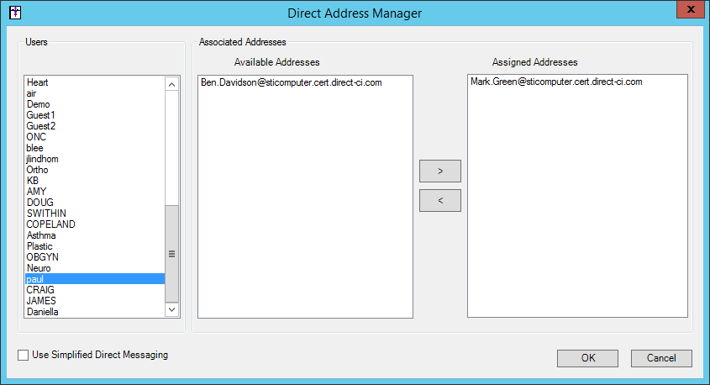
Task: Select user Heart in Users list
Action: coord(39,82)
